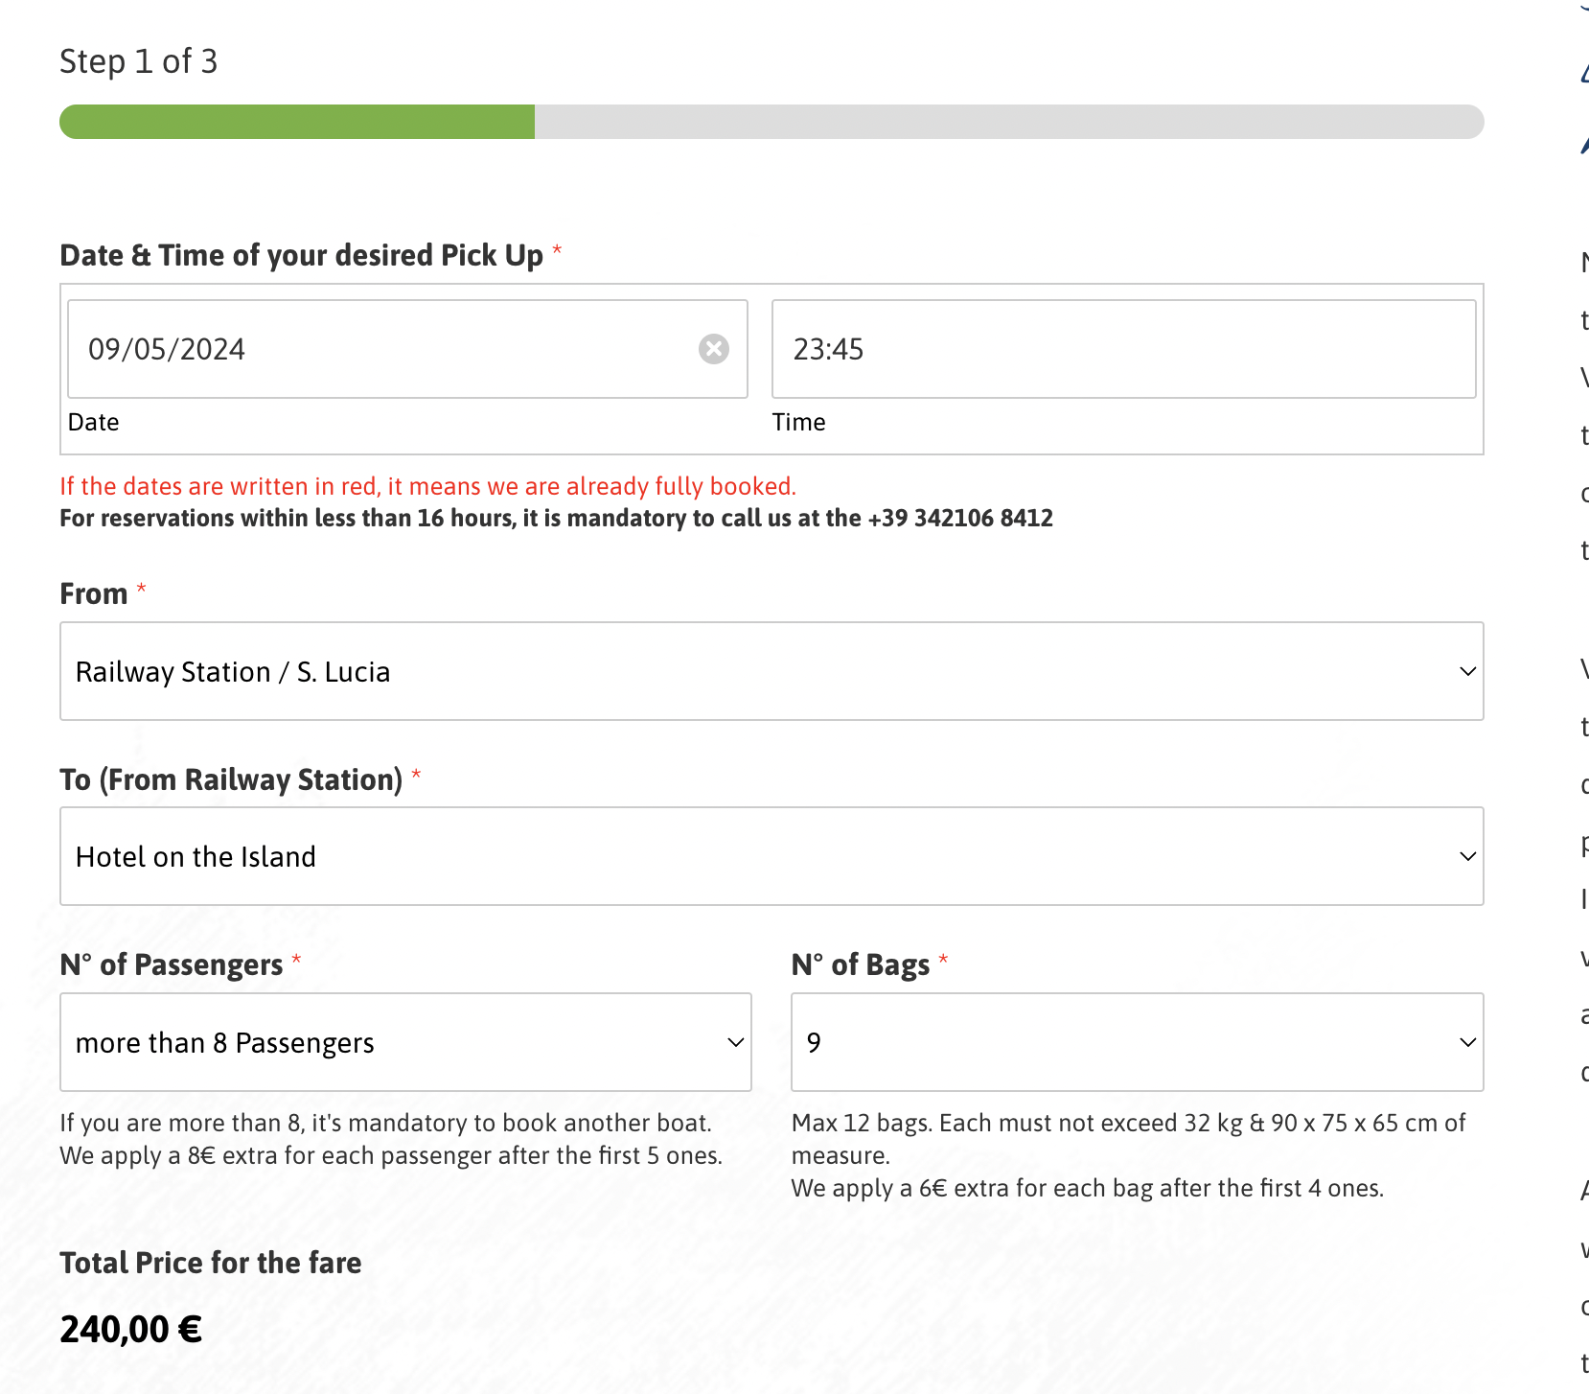The width and height of the screenshot is (1589, 1394).
Task: Expand the more than 8 Passengers dropdown
Action: (405, 1042)
